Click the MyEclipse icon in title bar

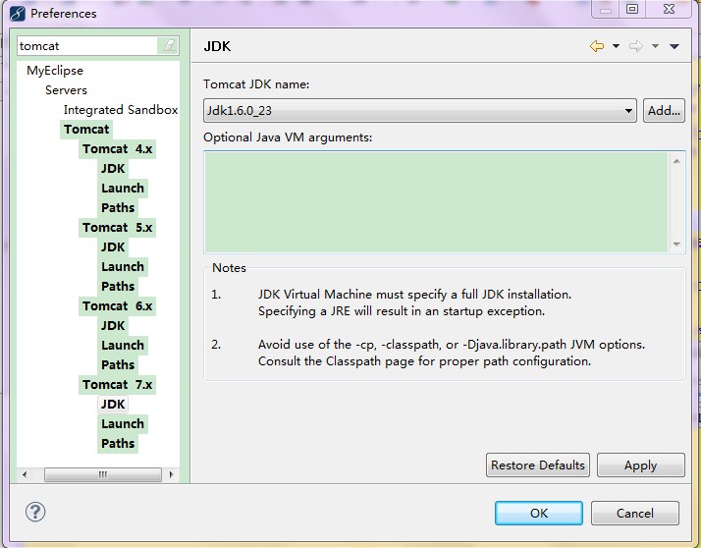pos(17,13)
